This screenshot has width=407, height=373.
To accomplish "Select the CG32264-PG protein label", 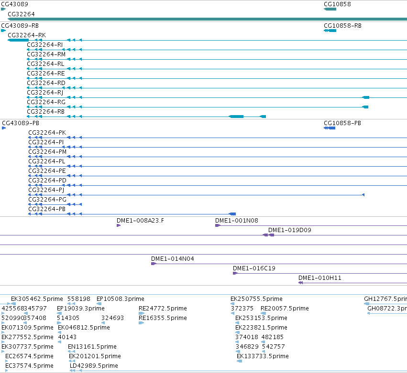I will (47, 200).
